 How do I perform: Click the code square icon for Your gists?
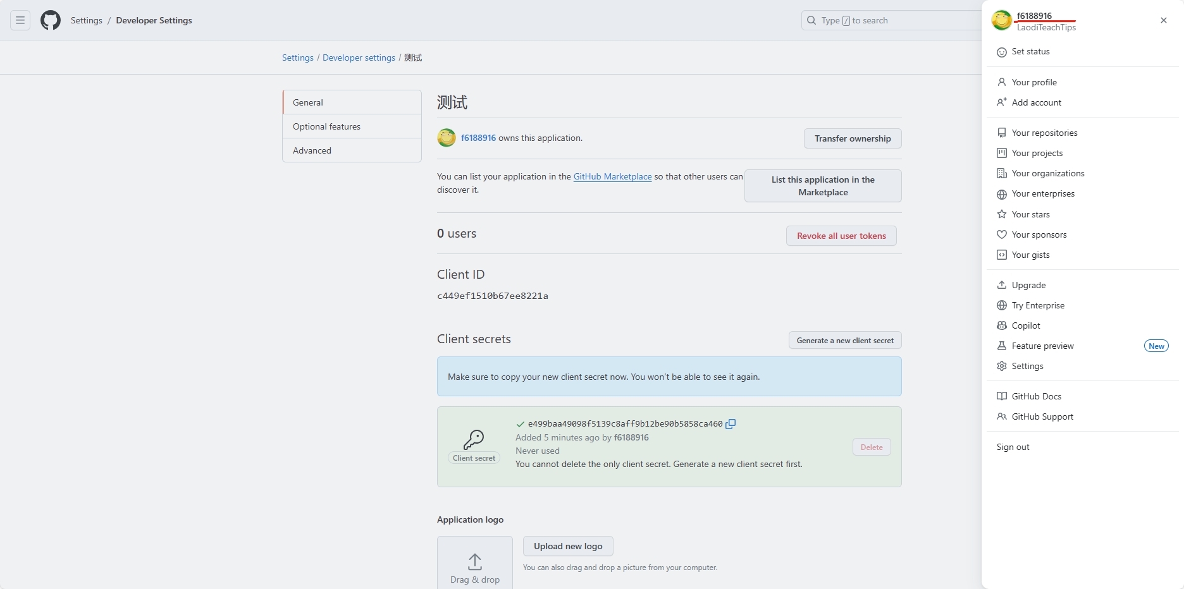[1002, 255]
